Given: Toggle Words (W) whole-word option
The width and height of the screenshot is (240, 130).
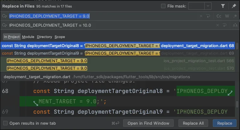Looking at the screenshot, I should click(227, 16).
